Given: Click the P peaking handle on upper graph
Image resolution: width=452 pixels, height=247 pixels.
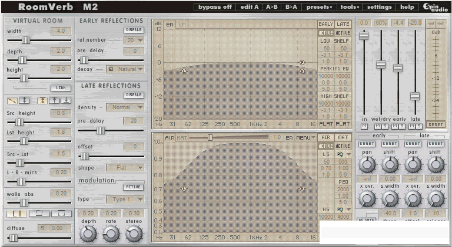Looking at the screenshot, I should [302, 62].
